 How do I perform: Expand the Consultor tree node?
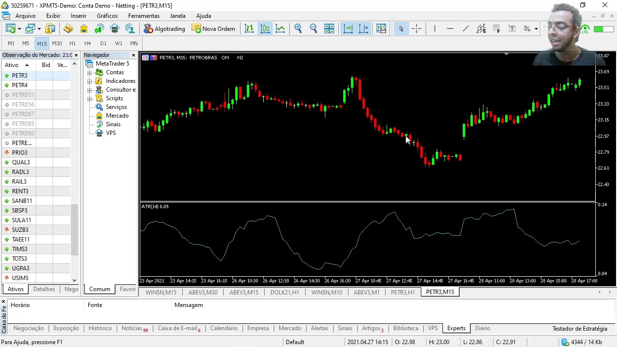89,90
